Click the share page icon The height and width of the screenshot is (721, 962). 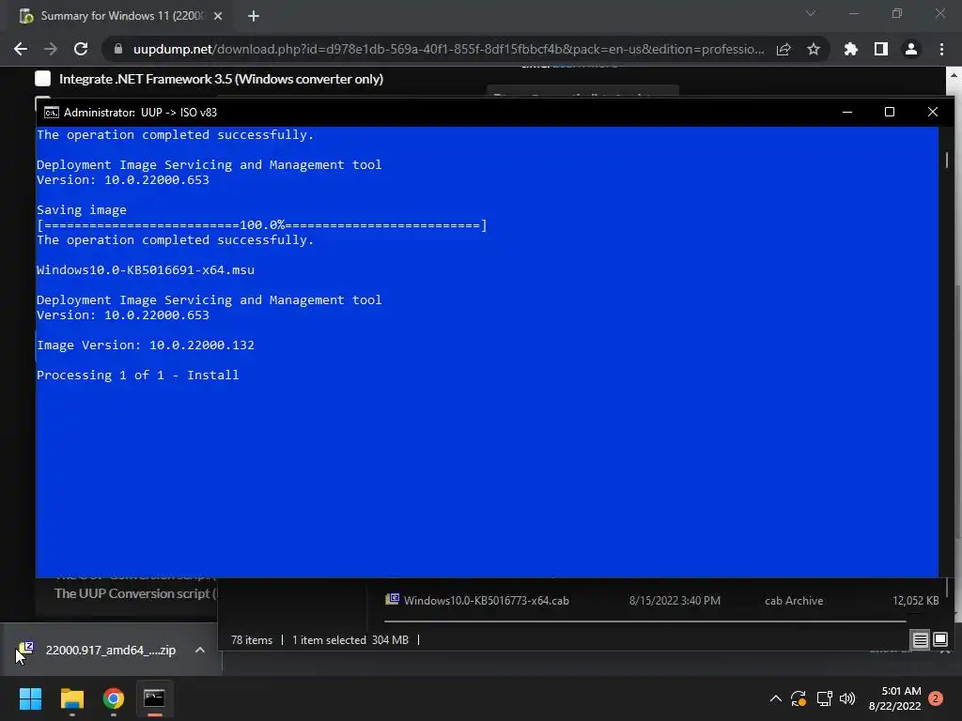point(784,49)
